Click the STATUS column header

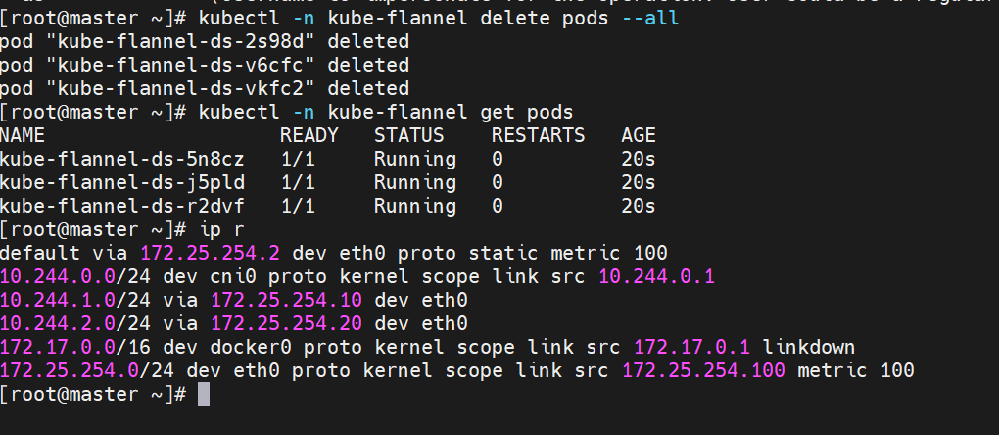[409, 135]
